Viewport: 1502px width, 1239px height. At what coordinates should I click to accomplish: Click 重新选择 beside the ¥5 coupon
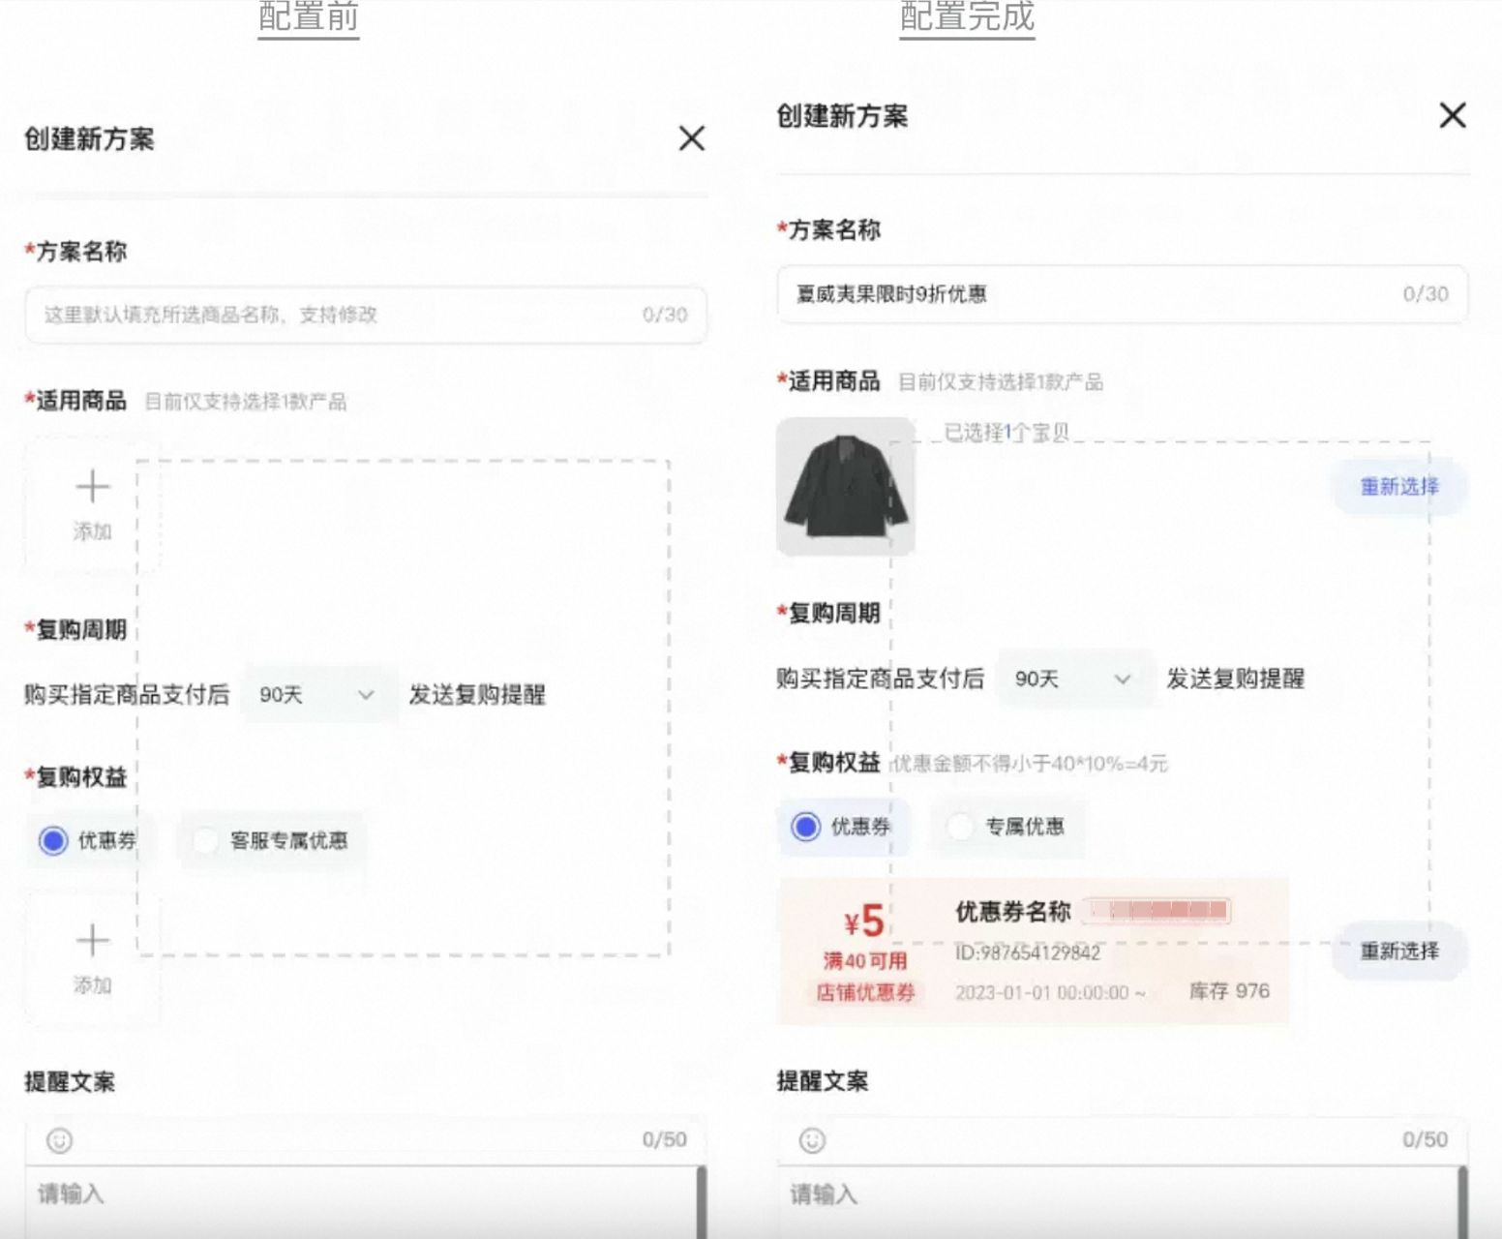point(1399,951)
